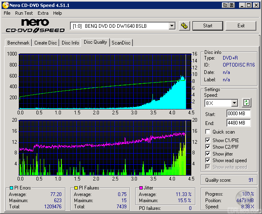The height and width of the screenshot is (214, 262).
Task: Disable Show read speed checkbox
Action: [x=208, y=160]
